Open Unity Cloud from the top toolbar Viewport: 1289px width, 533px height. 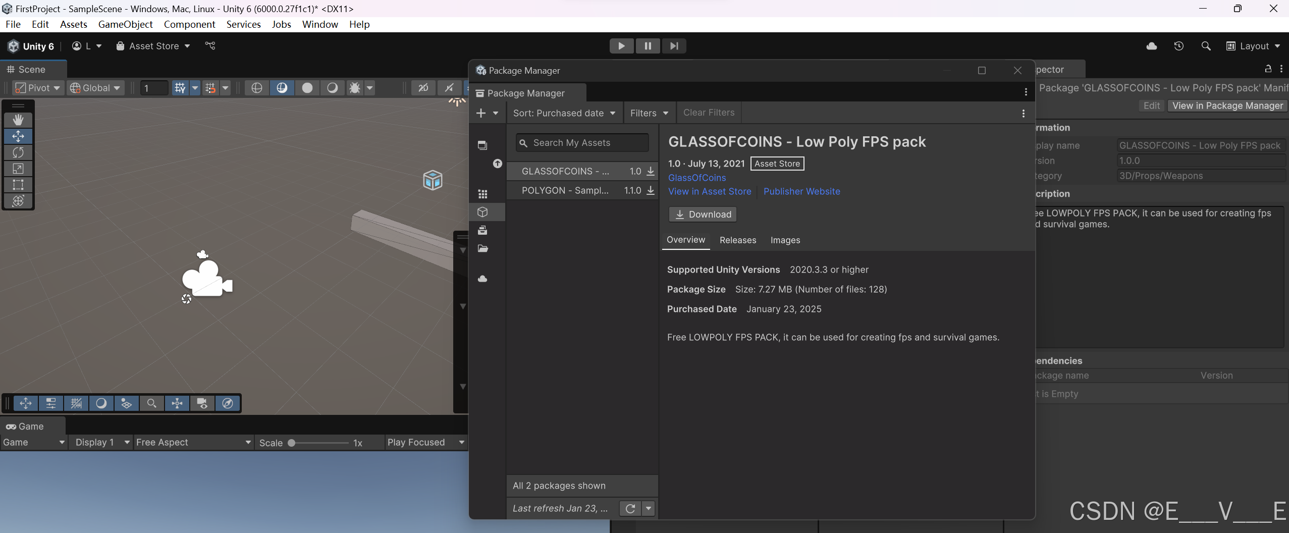1151,46
